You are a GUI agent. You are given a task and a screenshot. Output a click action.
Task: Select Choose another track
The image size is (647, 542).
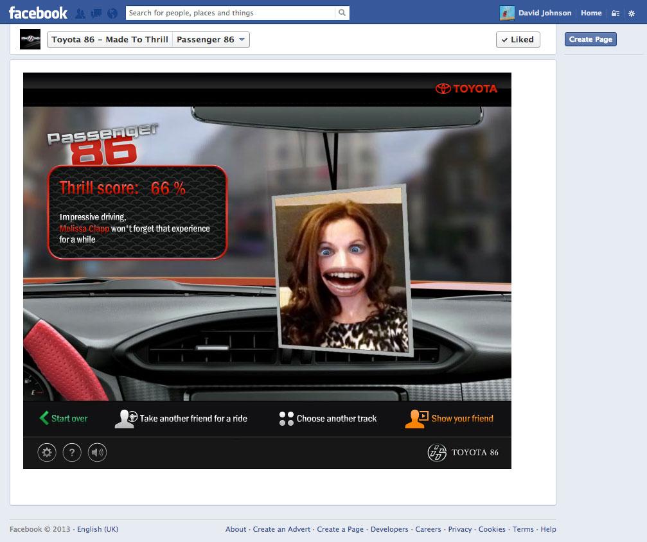point(337,419)
